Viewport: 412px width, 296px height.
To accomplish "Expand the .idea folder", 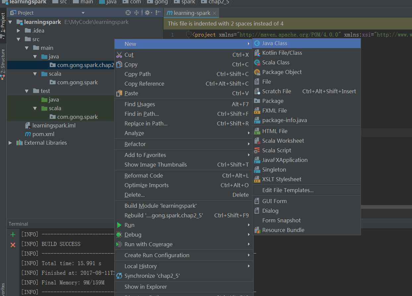I will [x=19, y=31].
